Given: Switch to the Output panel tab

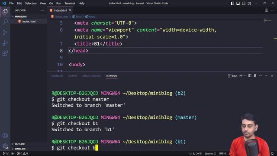Looking at the screenshot, I should [73, 76].
